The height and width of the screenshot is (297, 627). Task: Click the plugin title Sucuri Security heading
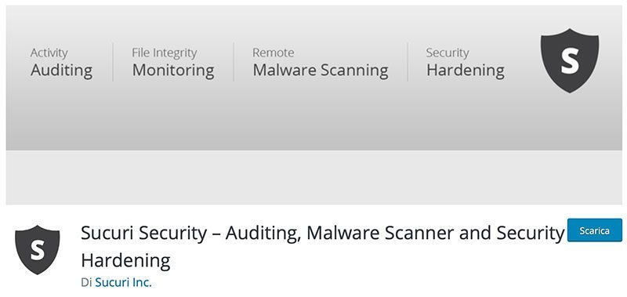[x=322, y=246]
